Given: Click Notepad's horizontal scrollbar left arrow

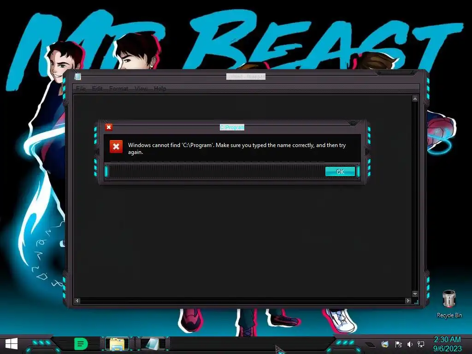Looking at the screenshot, I should click(77, 301).
